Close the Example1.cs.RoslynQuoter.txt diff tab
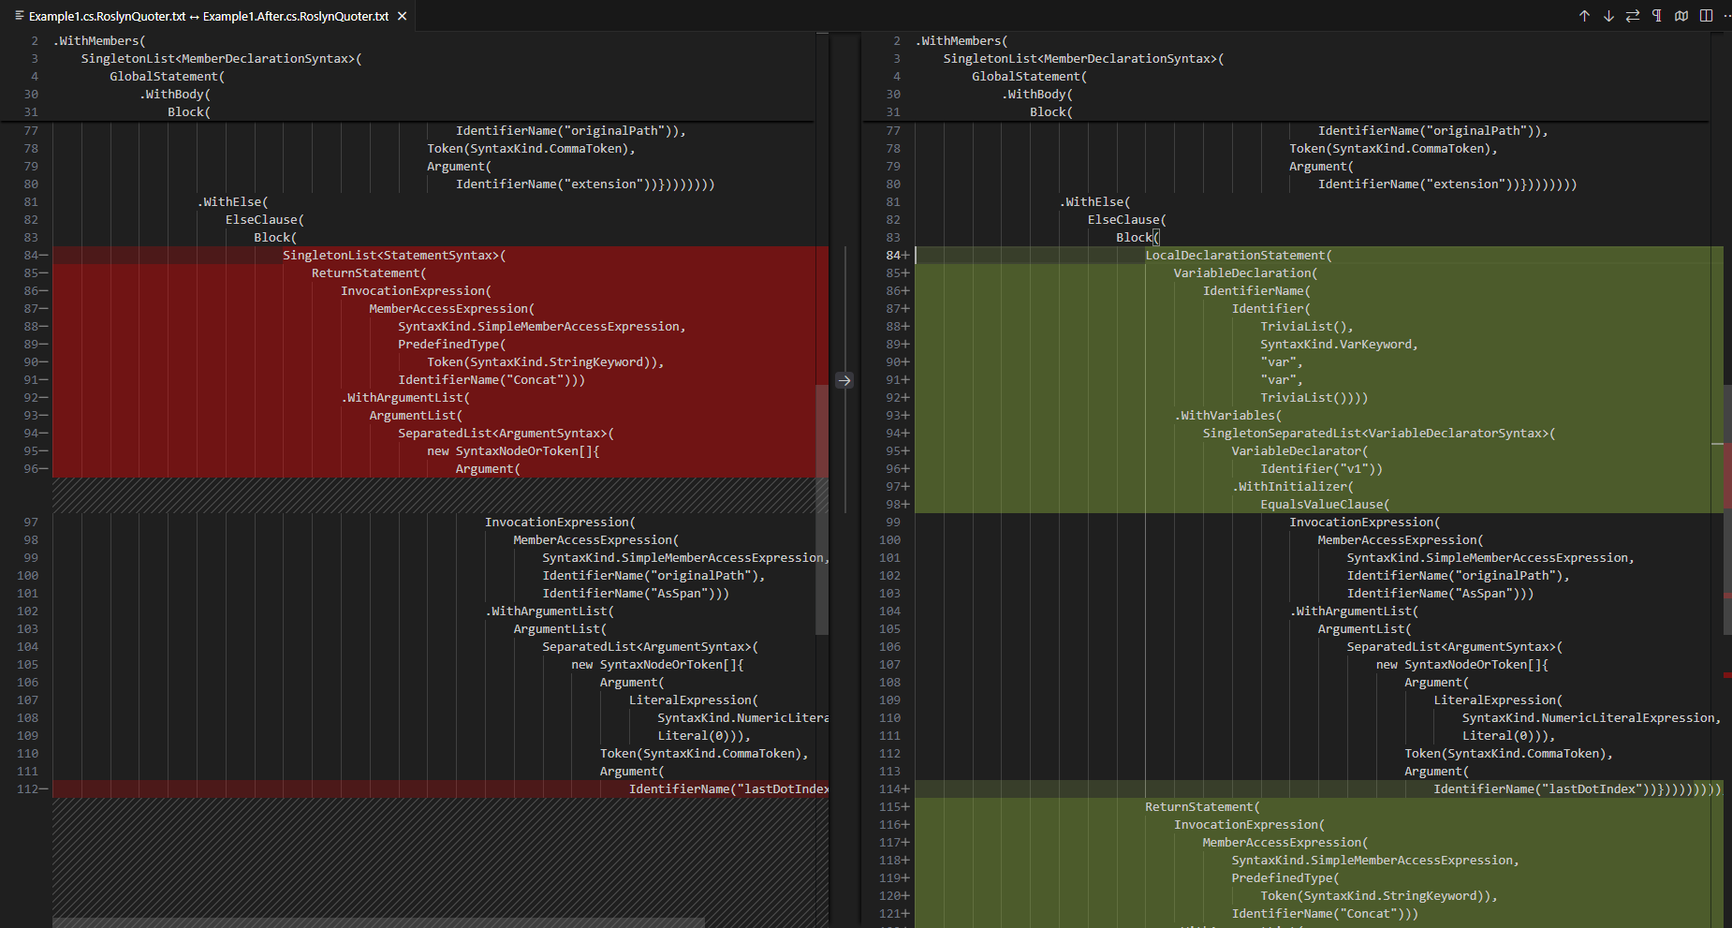 click(x=402, y=16)
